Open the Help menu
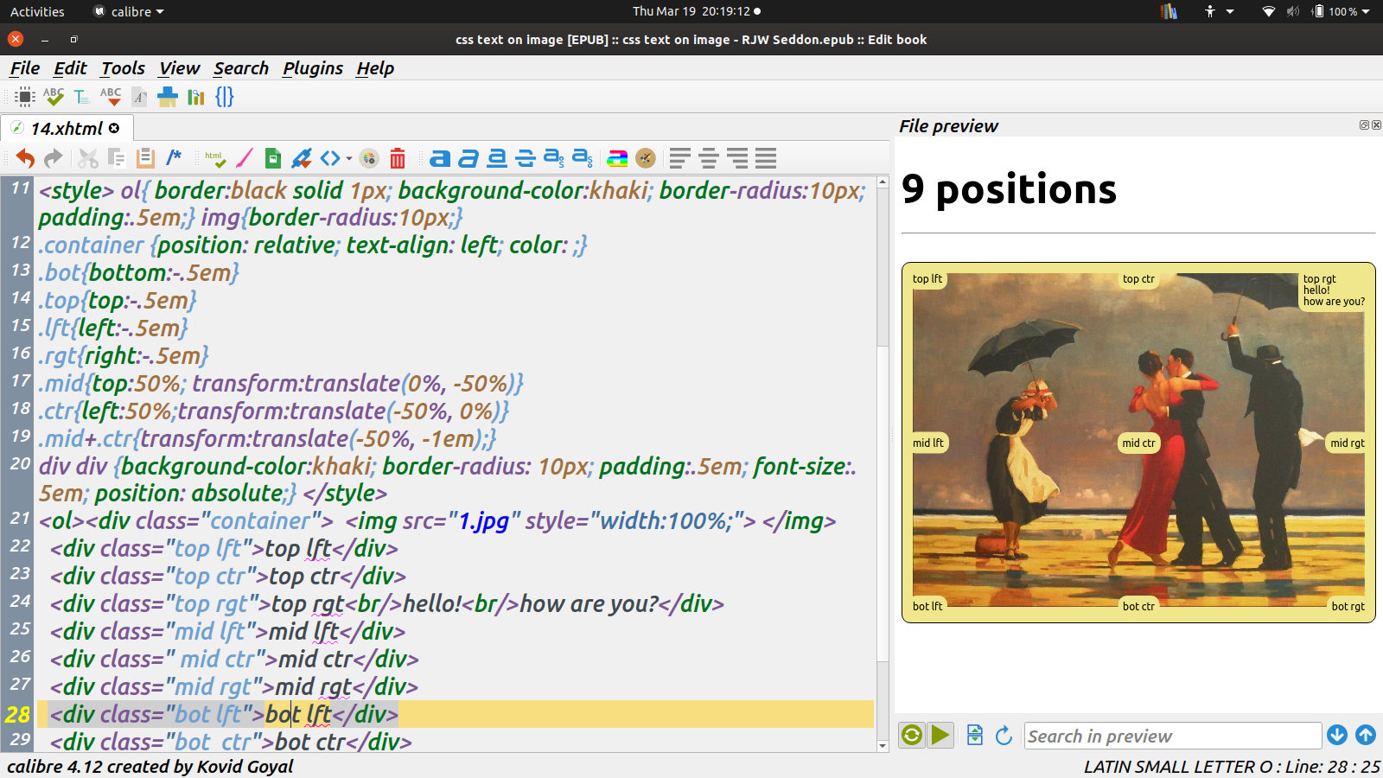Image resolution: width=1383 pixels, height=778 pixels. coord(375,68)
